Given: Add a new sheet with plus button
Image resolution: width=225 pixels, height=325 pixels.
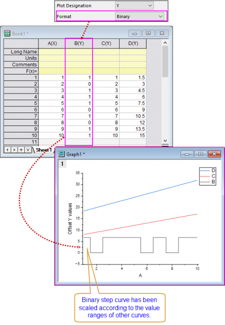Looking at the screenshot, I should (x=21, y=149).
